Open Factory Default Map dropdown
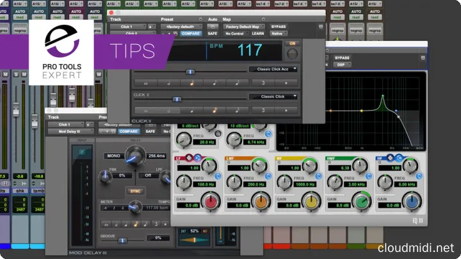461x259 pixels. click(x=243, y=27)
